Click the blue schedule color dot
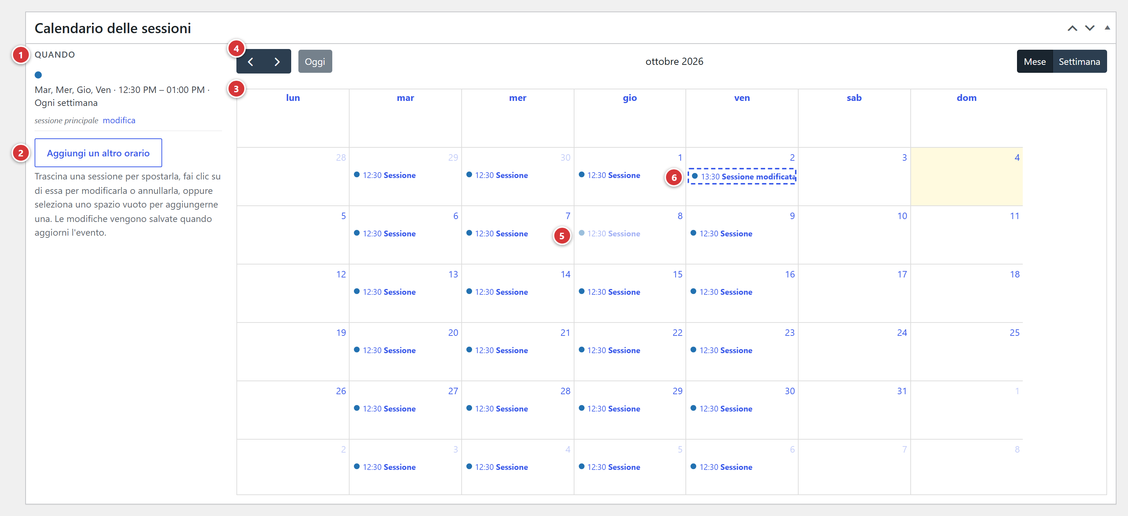Screen dimensions: 1128x516 (x=39, y=75)
